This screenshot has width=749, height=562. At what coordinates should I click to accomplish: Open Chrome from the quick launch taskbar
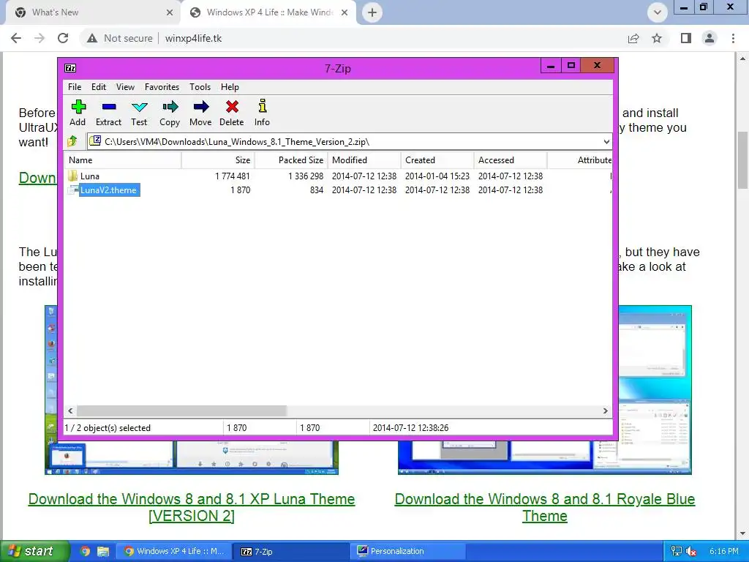point(85,551)
